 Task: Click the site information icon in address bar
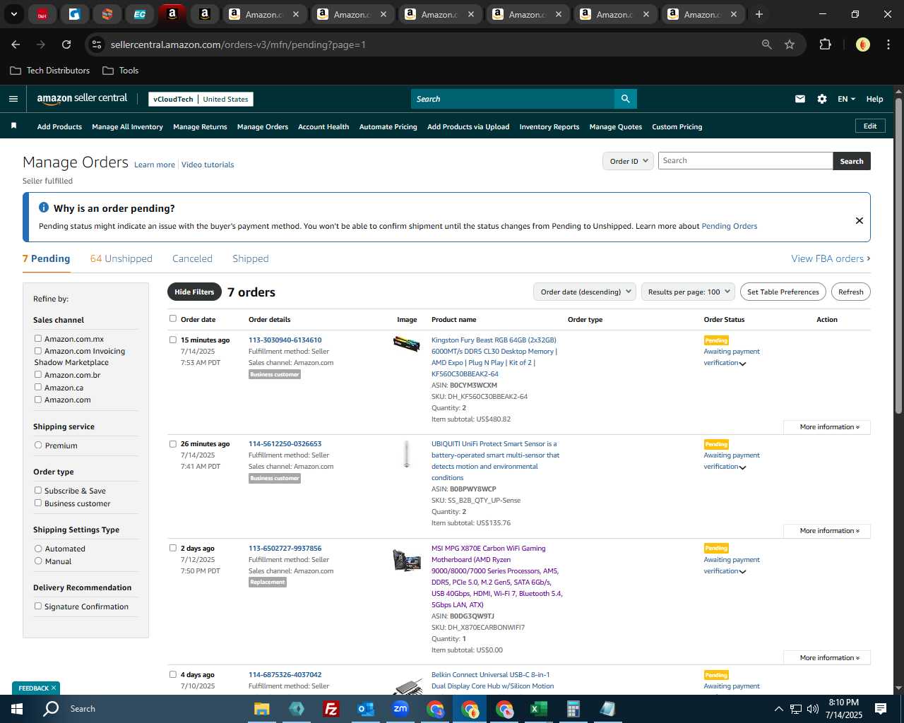(97, 44)
